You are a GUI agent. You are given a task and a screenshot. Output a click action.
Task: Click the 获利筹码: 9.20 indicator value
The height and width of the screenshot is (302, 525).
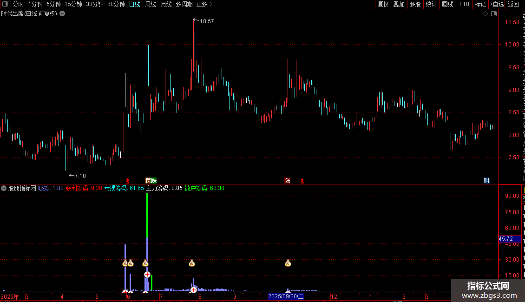(84, 189)
